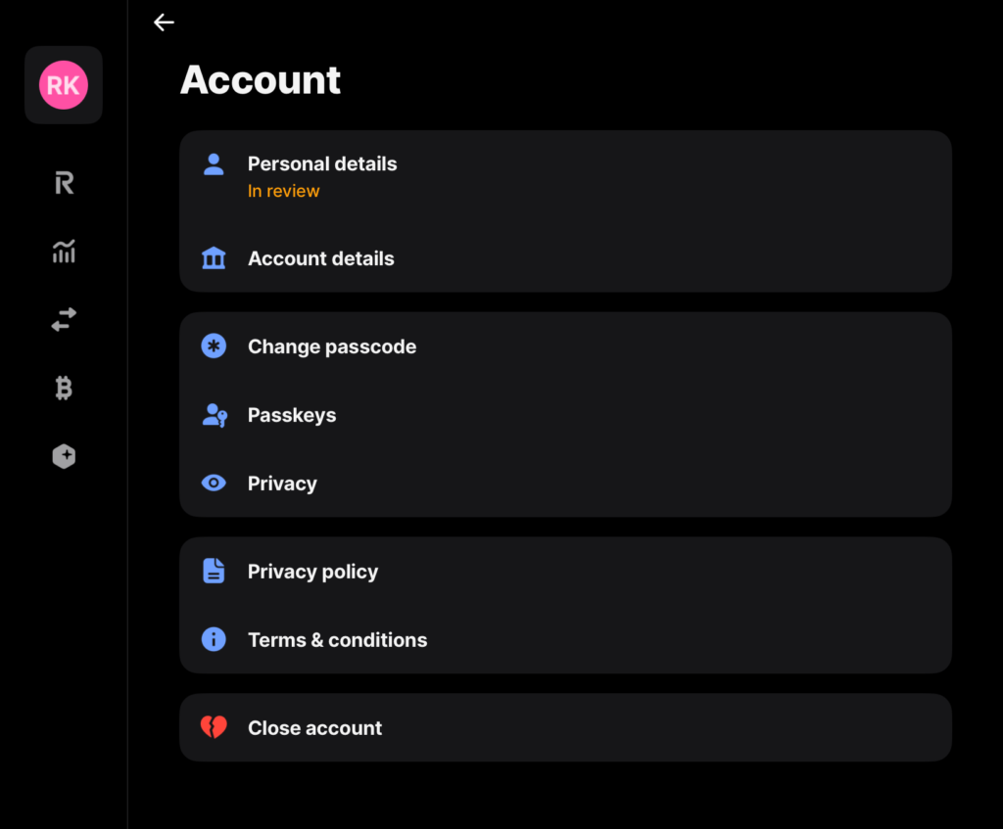Viewport: 1003px width, 829px height.
Task: Click the broken heart Close account icon
Action: pos(214,727)
